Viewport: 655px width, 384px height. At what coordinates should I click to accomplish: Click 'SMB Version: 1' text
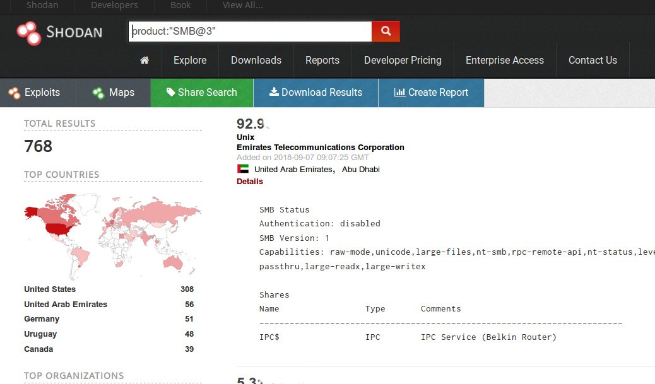click(x=294, y=238)
